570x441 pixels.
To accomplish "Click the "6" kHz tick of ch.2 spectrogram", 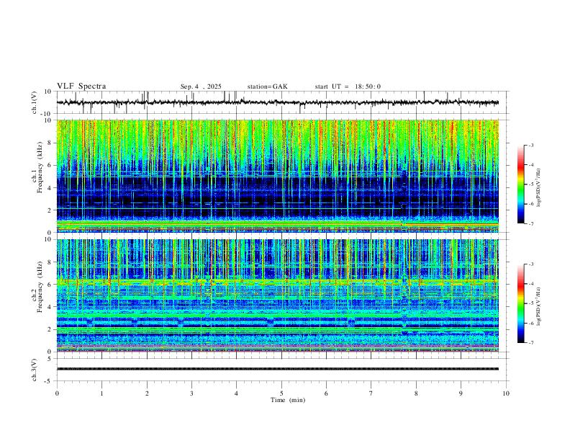I will coord(50,285).
